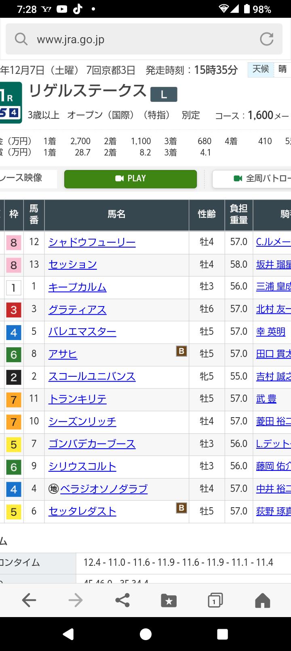The image size is (291, 651).
Task: Open the tabs switcher icon
Action: pyautogui.click(x=215, y=601)
